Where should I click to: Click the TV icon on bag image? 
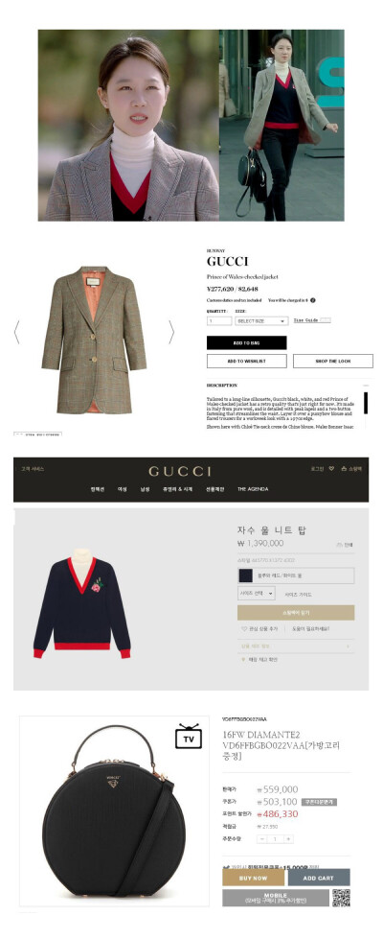pos(189,737)
